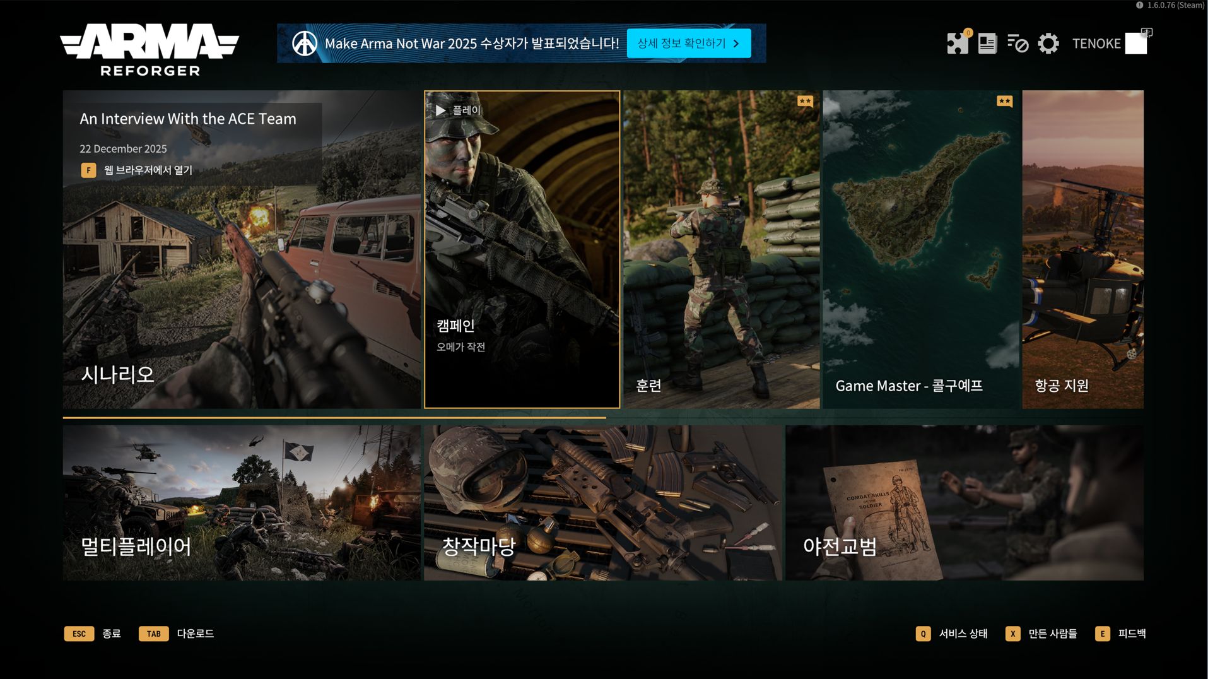
Task: Open the 멀티플레이어 menu tile
Action: point(242,502)
